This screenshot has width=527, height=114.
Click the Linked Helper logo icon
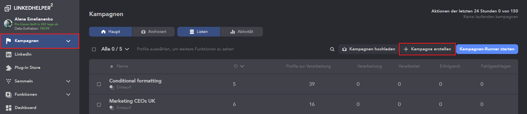pos(8,8)
